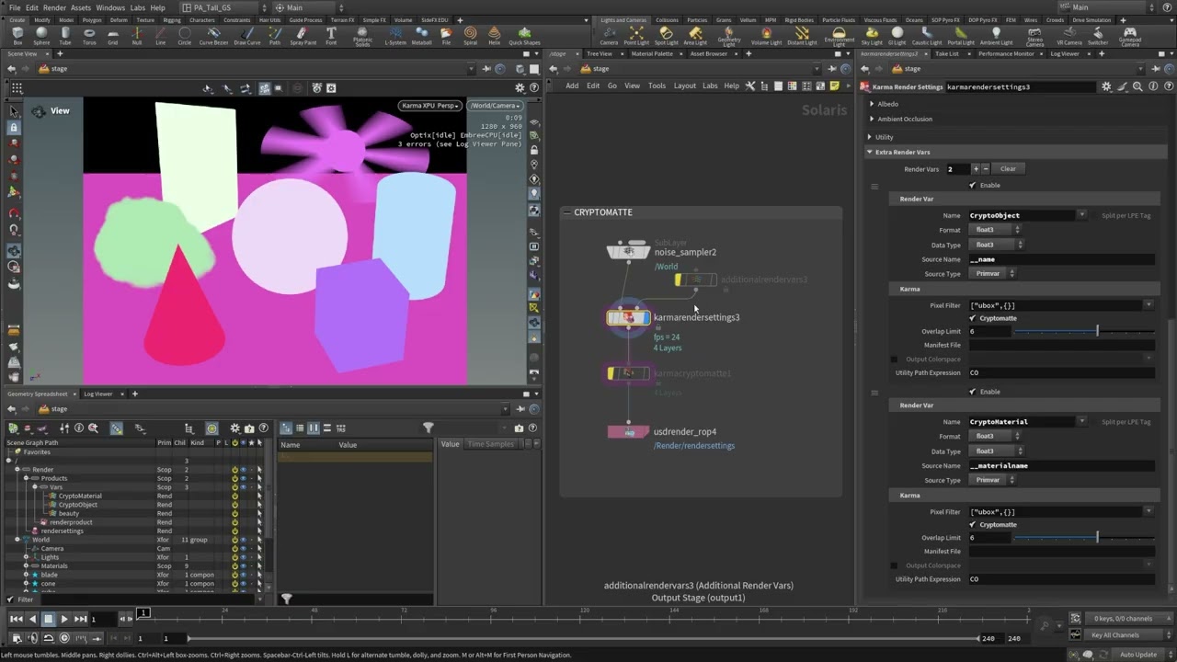Collapse the Extra Render Vars section
Viewport: 1177px width, 662px height.
pos(870,152)
